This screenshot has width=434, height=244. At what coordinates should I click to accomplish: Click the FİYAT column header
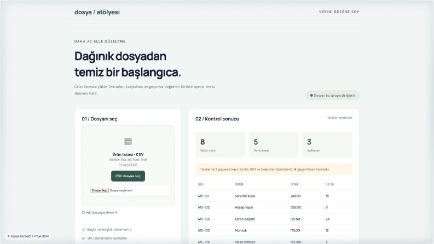(294, 184)
